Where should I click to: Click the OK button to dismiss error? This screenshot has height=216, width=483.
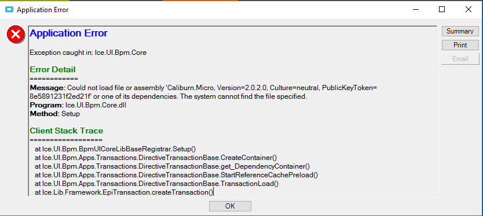(230, 206)
